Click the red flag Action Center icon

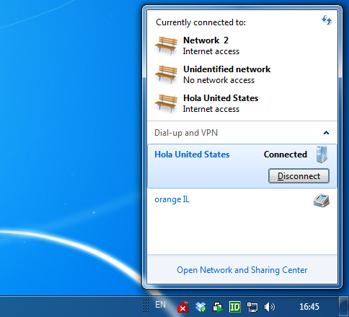183,307
